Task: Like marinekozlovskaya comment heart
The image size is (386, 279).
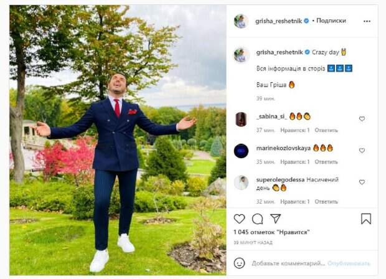Action: [362, 151]
